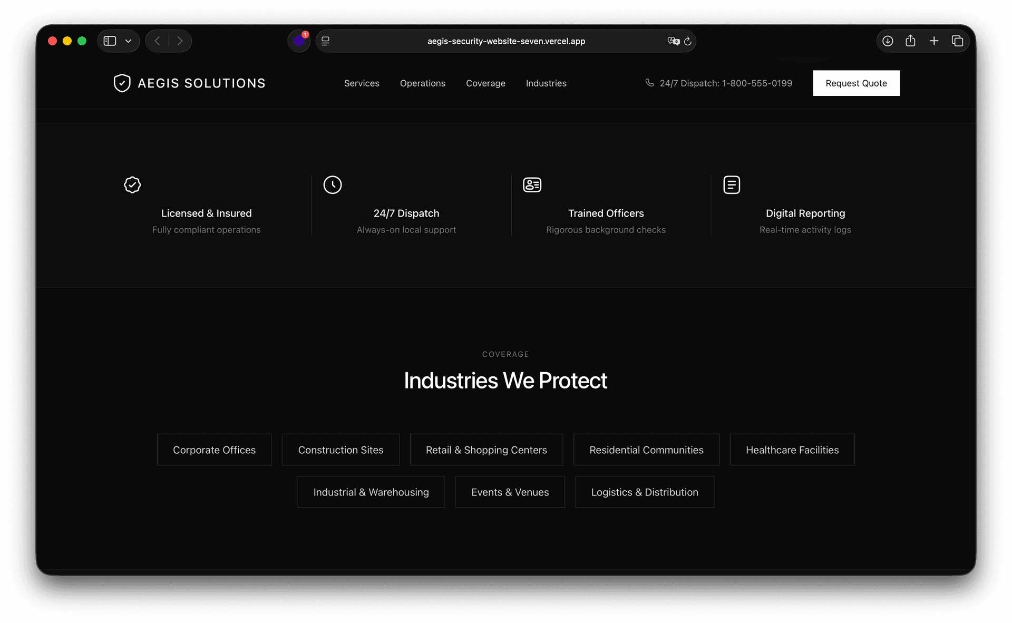Select the Healthcare Facilities industry card
The height and width of the screenshot is (623, 1012).
point(792,450)
